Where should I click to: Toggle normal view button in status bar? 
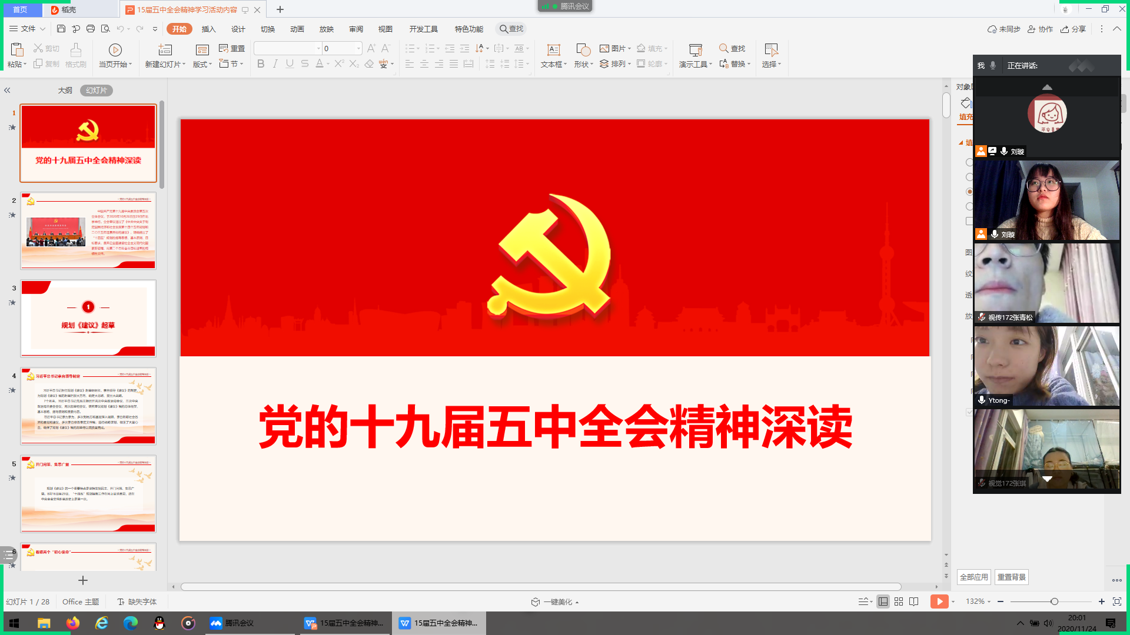(883, 601)
